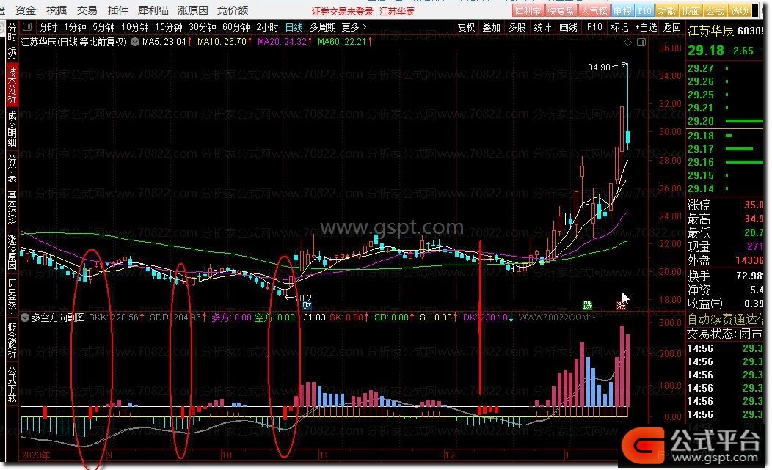Image resolution: width=772 pixels, height=470 pixels.
Task: Click the 证券交易未登录 login link
Action: coord(343,11)
